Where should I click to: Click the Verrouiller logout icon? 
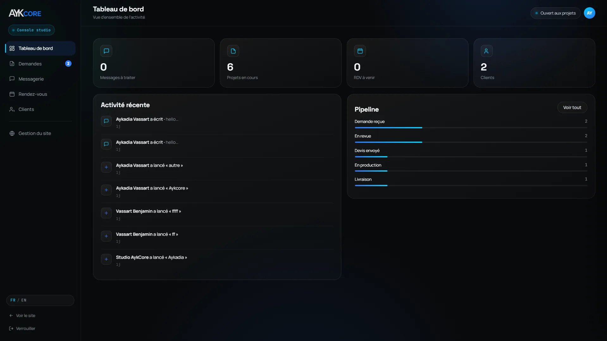[x=11, y=329]
